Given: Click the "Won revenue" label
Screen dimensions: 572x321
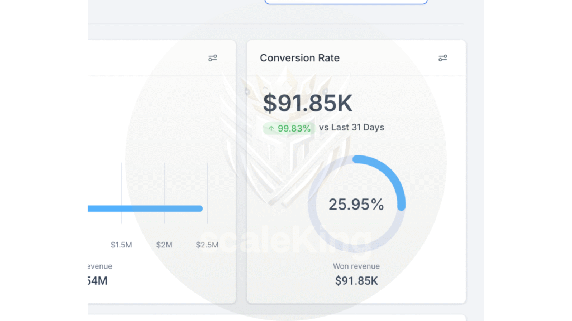Looking at the screenshot, I should 356,266.
